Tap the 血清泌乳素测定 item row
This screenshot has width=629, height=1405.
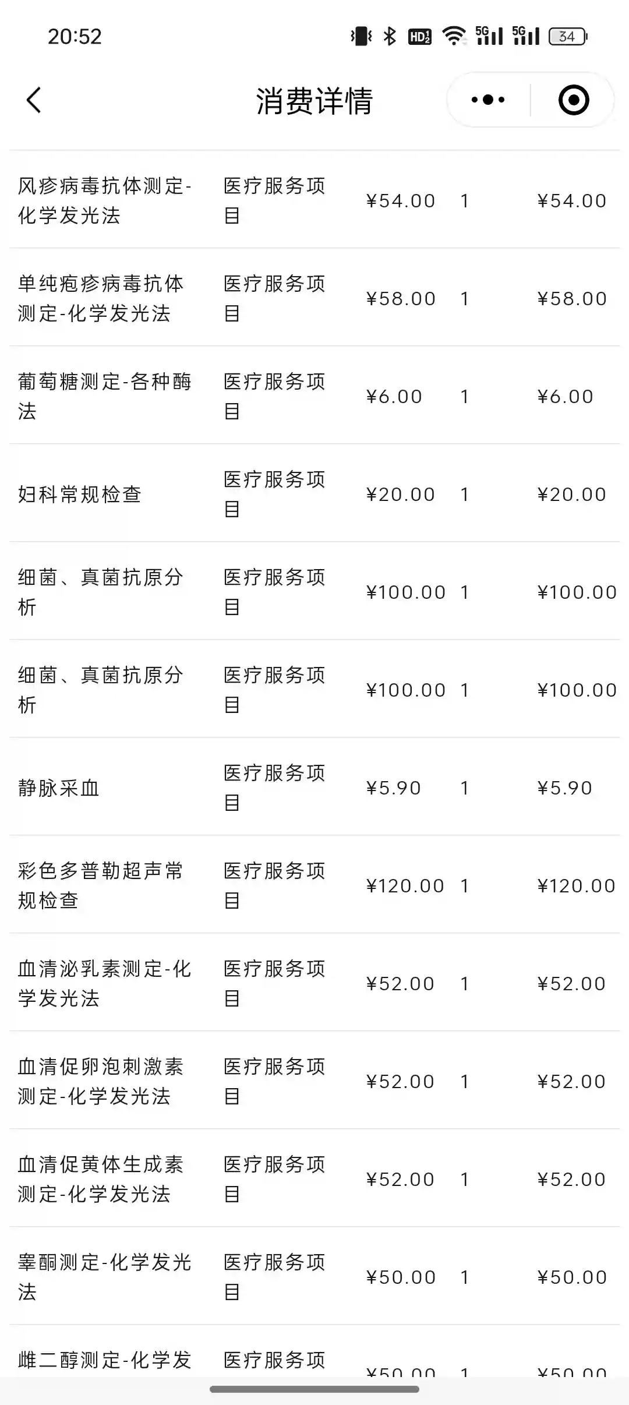click(105, 983)
